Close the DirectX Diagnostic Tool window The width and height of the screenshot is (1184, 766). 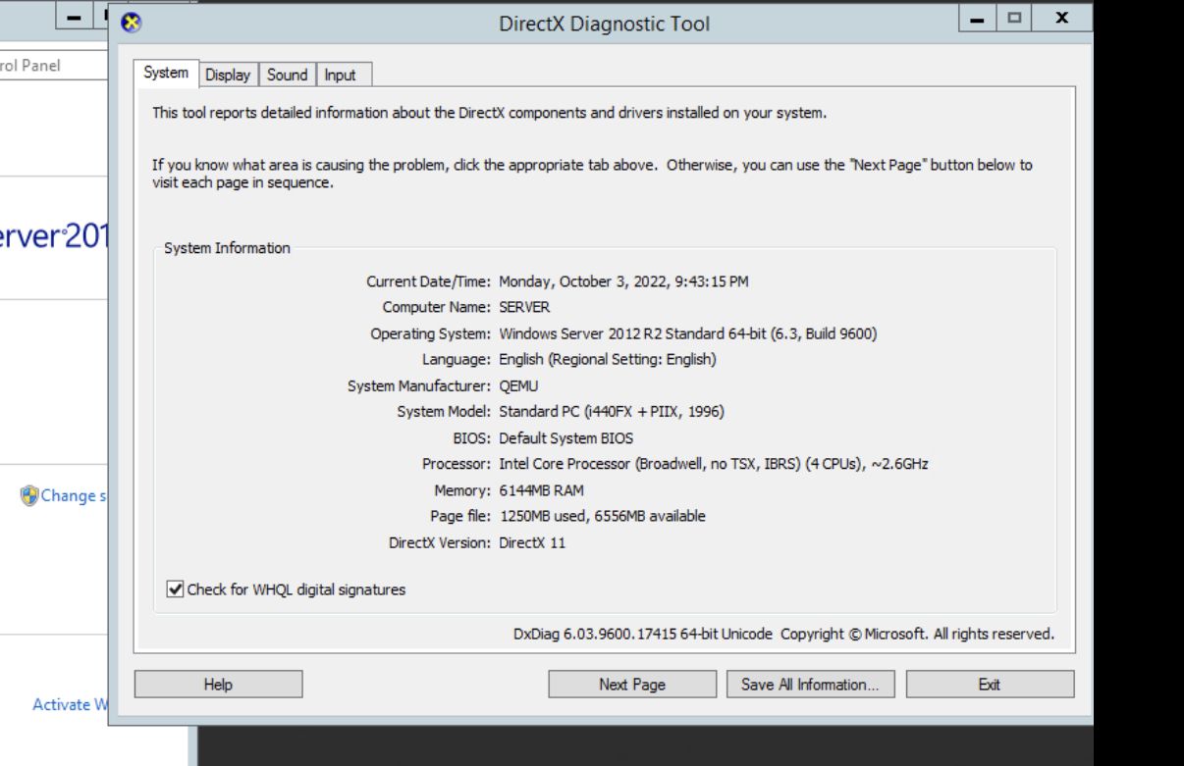tap(1062, 19)
